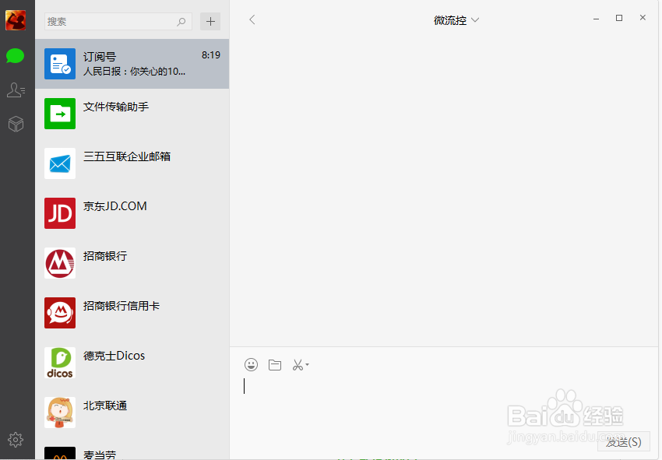
Task: Open the 北京联通 chat
Action: click(x=132, y=413)
